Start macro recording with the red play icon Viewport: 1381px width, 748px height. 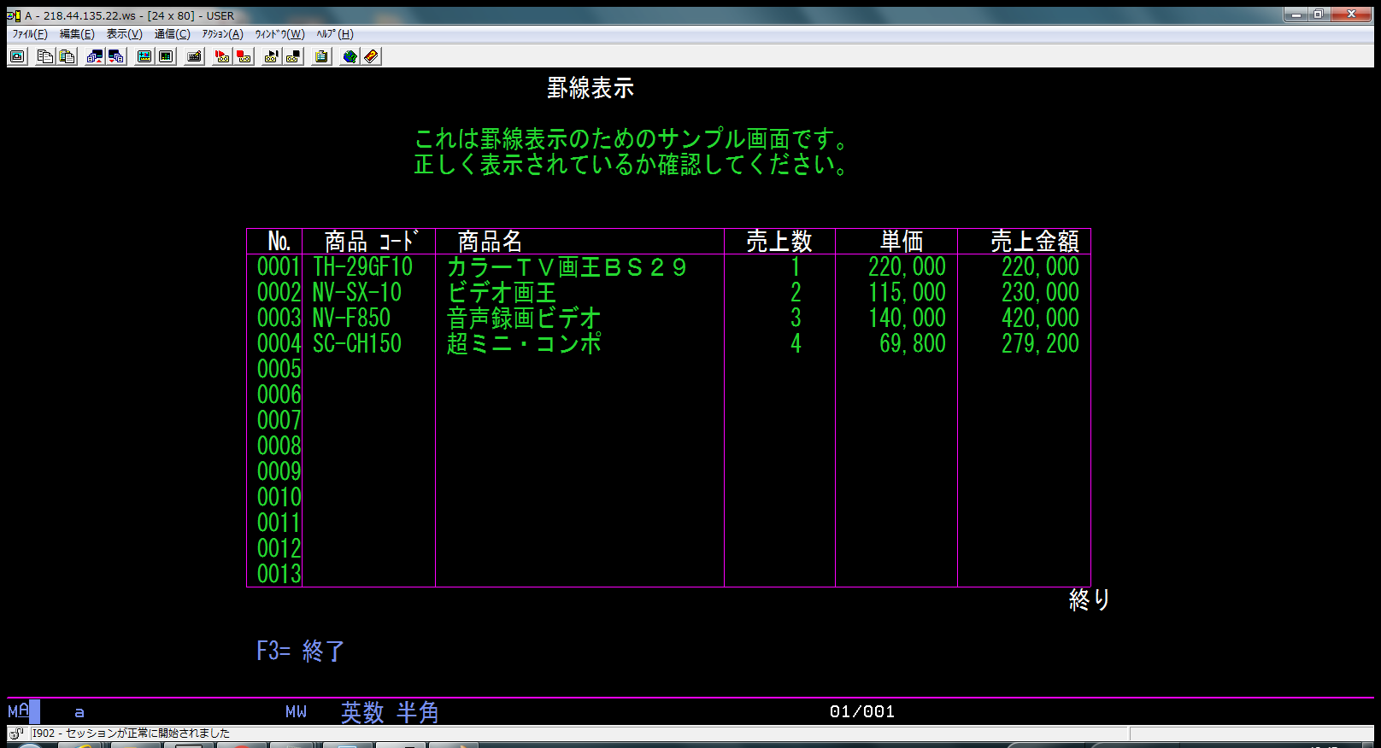point(222,56)
